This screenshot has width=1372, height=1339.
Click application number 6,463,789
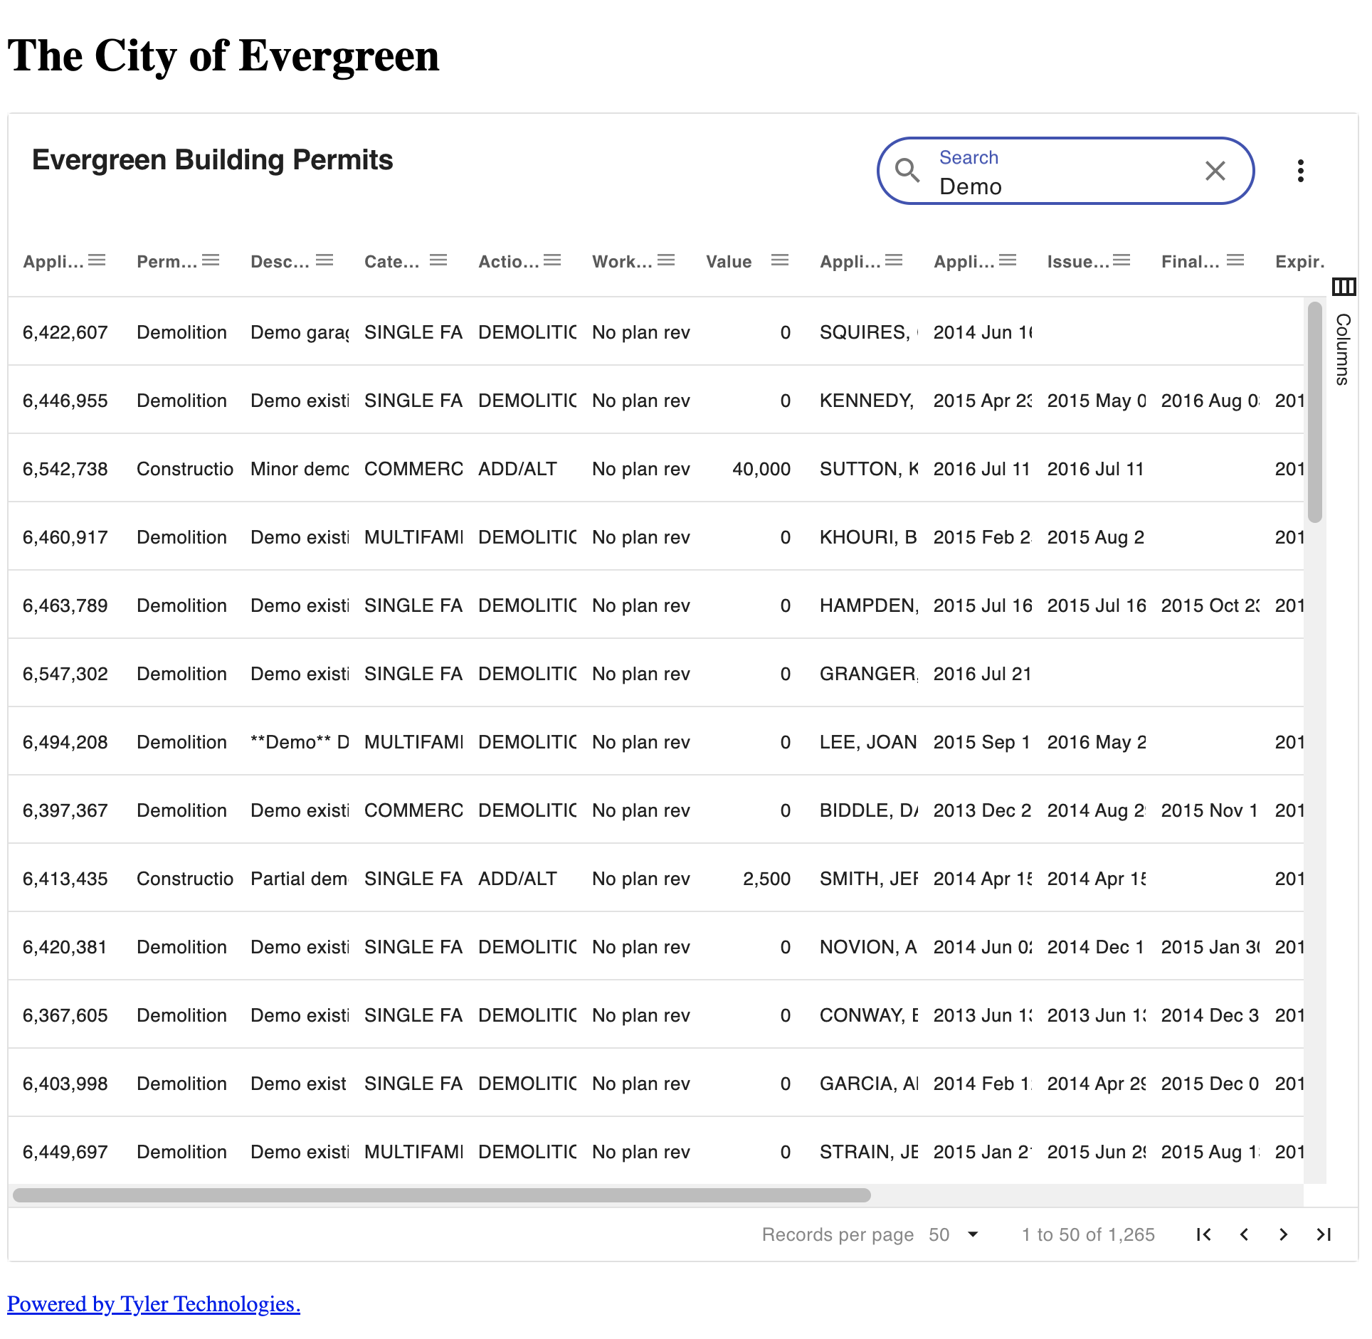(65, 605)
